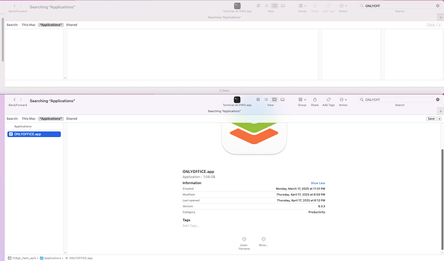Add new tab in upper window

coord(440,17)
